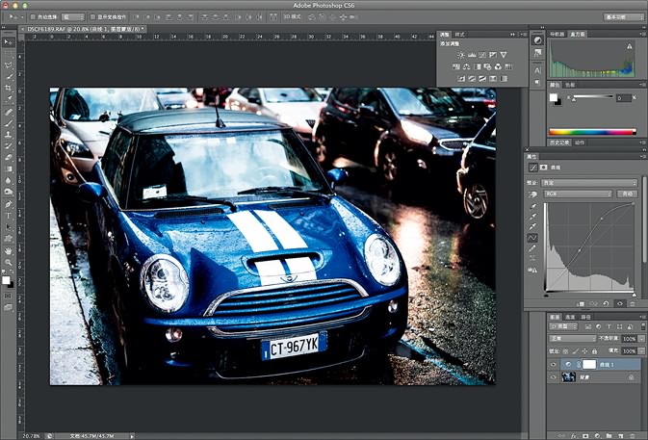648x440 pixels.
Task: Switch to the Channels tab
Action: [x=570, y=317]
